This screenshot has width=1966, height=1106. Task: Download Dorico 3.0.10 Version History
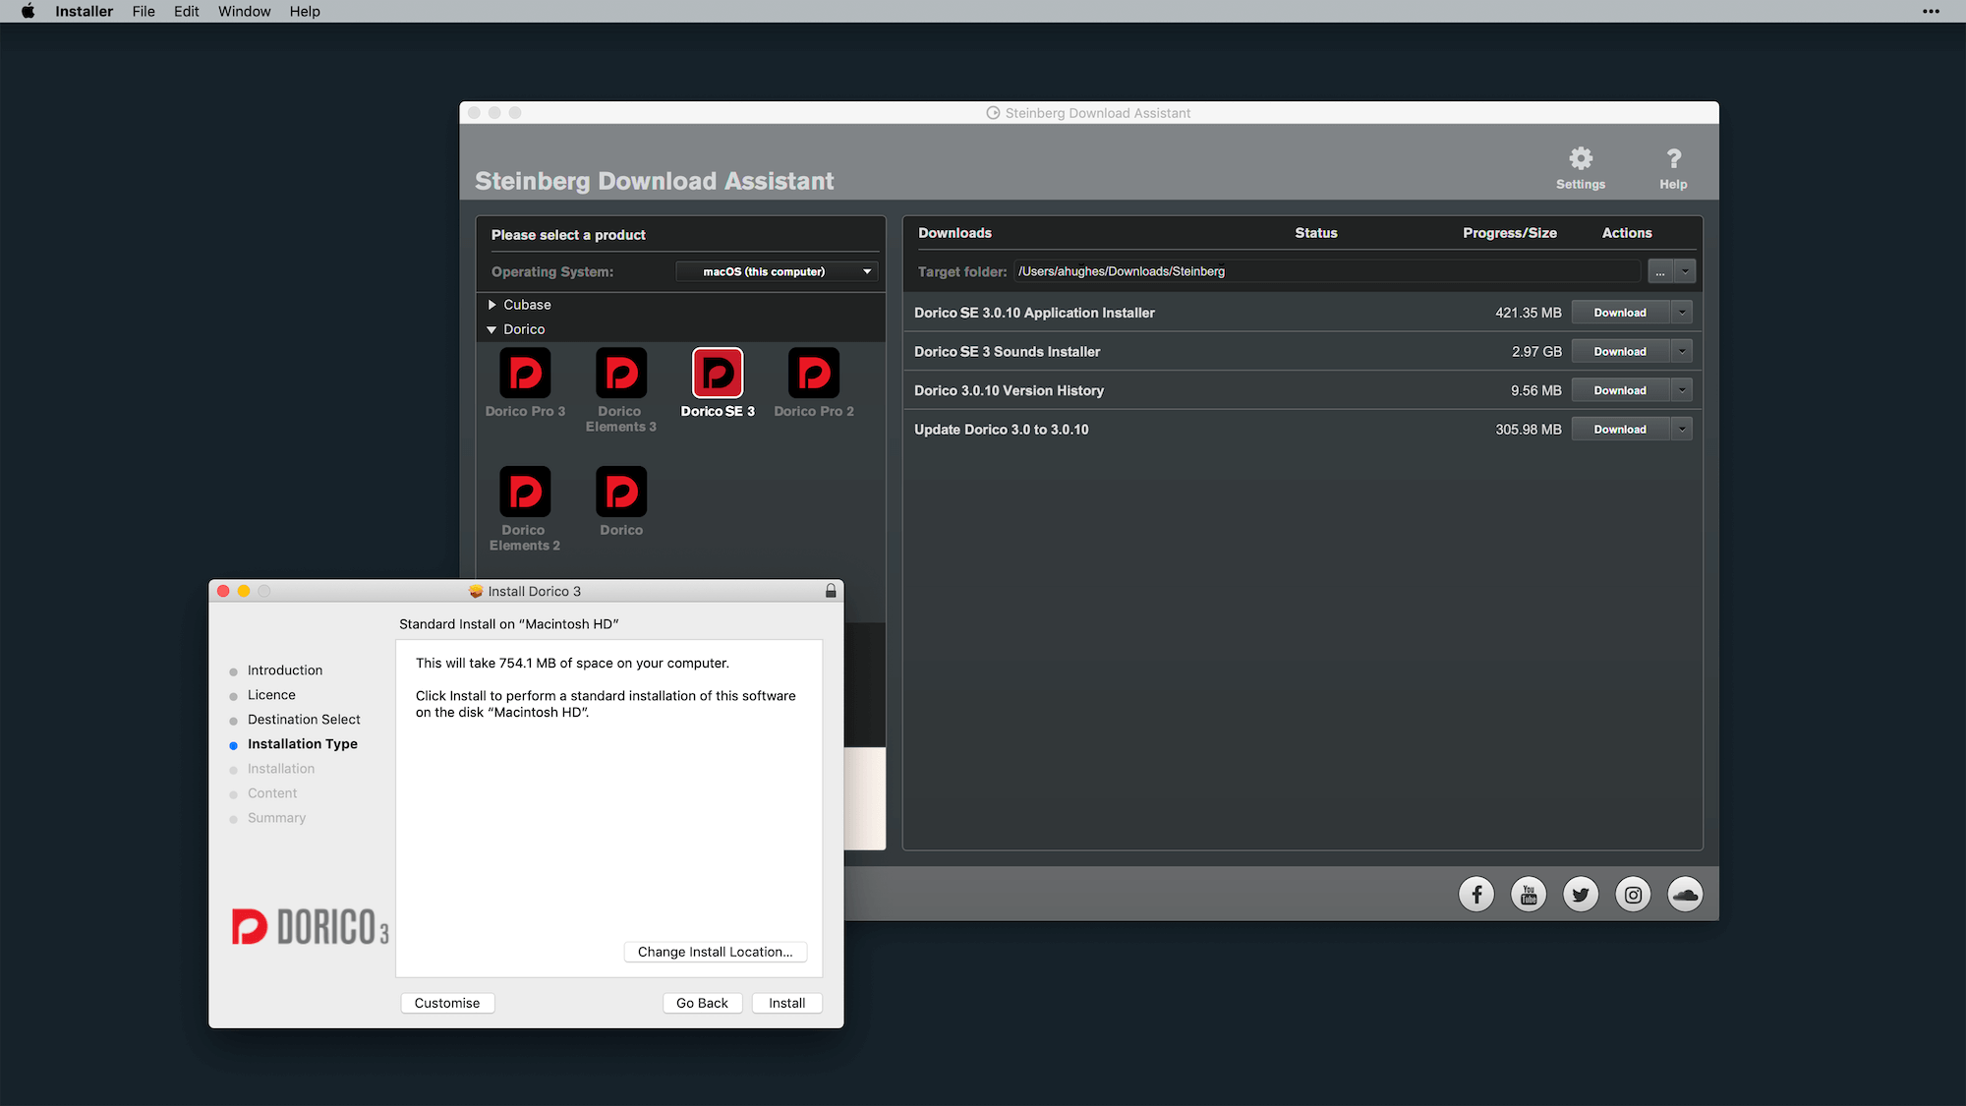[x=1620, y=390]
